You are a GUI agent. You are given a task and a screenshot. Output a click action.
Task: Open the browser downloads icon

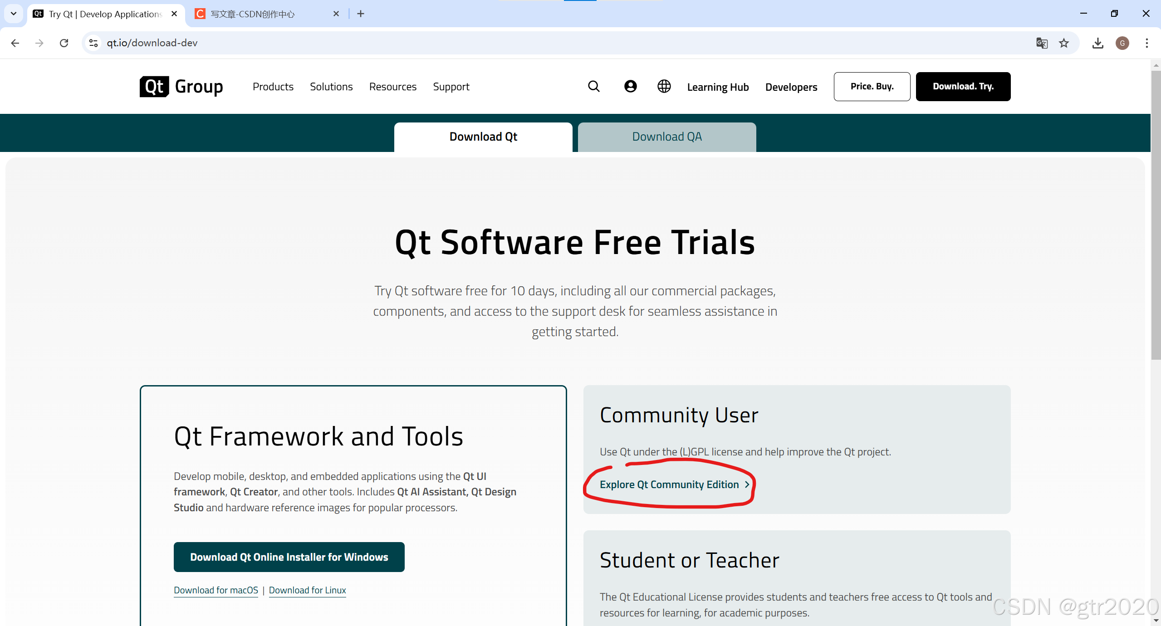(x=1098, y=43)
